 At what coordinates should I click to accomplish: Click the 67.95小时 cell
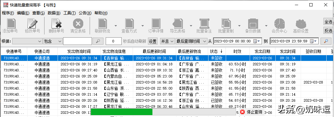(238, 76)
